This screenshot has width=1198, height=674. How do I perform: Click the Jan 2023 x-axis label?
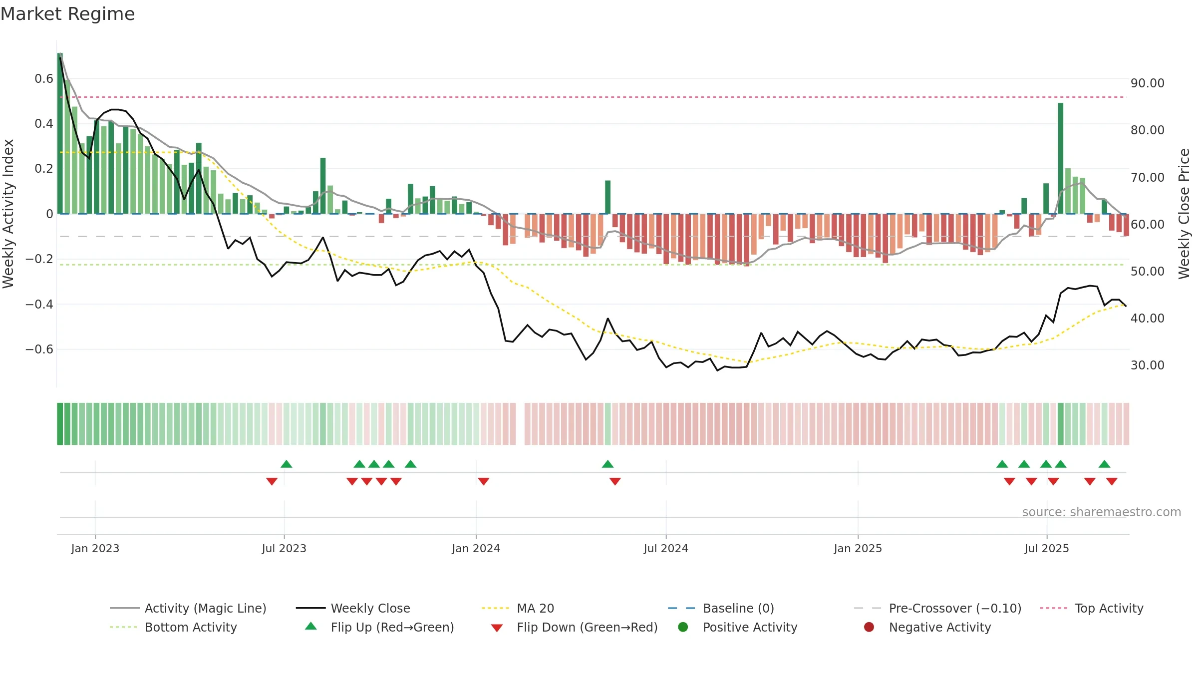click(95, 548)
